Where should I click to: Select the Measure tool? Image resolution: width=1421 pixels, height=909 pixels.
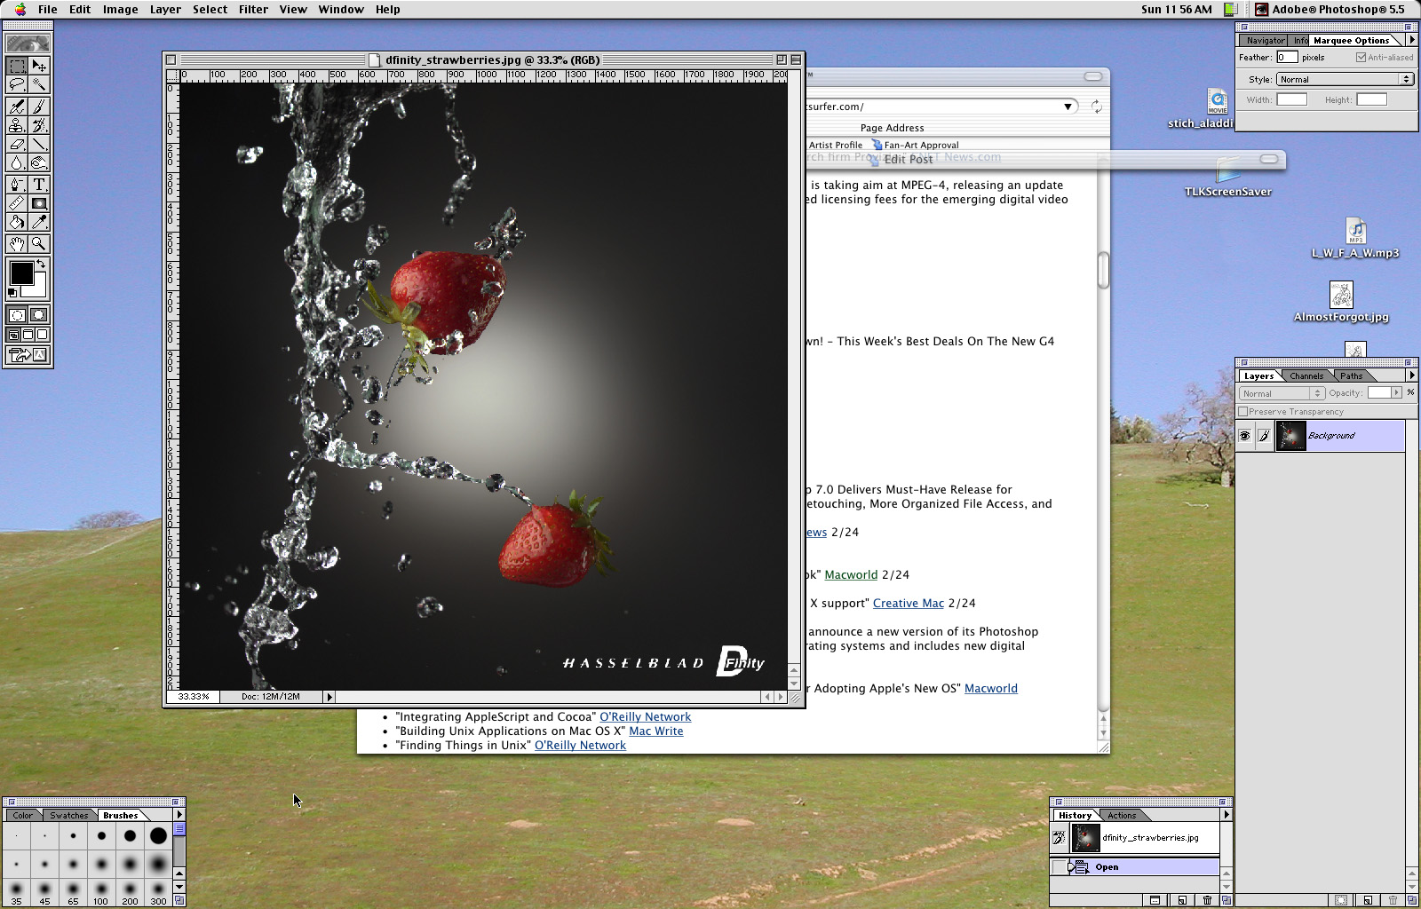coord(17,203)
